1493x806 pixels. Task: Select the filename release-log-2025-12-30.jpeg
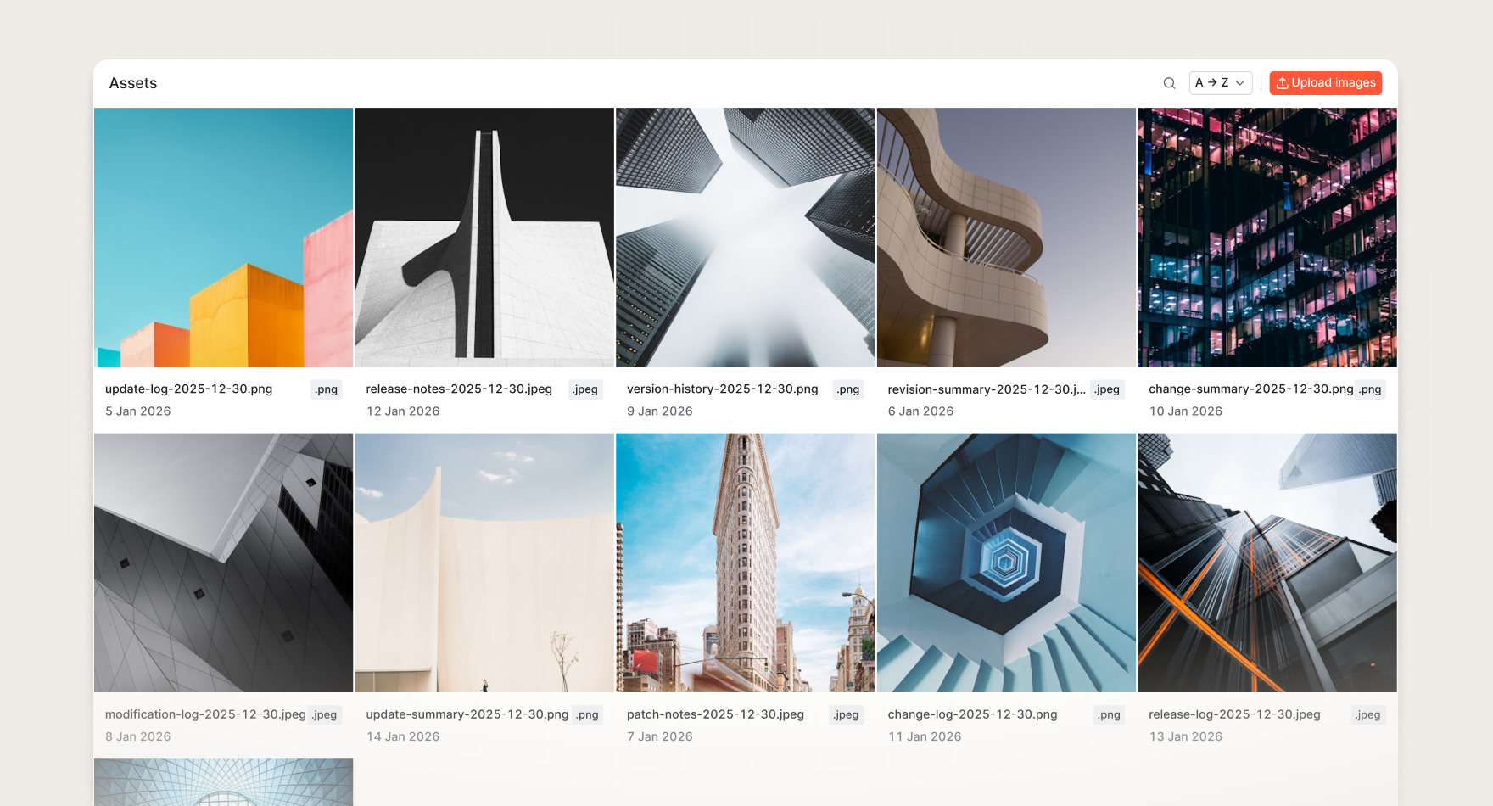[x=1234, y=714]
